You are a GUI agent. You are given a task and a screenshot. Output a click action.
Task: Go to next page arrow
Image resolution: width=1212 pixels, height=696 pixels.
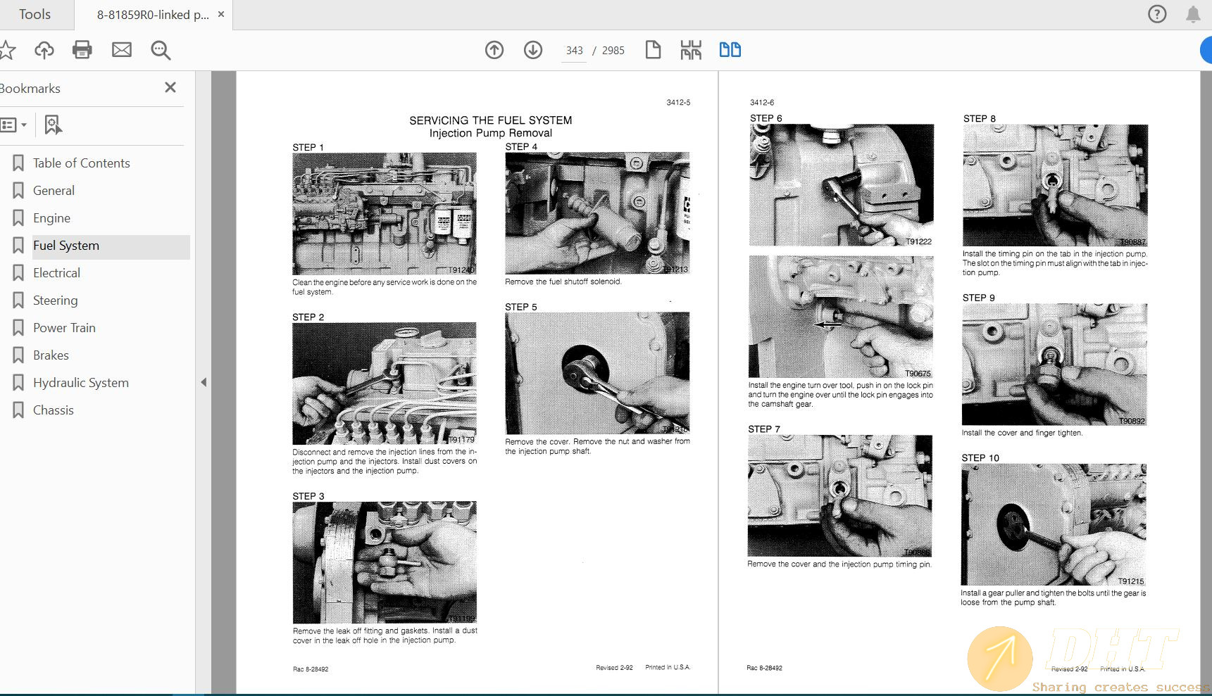point(533,50)
